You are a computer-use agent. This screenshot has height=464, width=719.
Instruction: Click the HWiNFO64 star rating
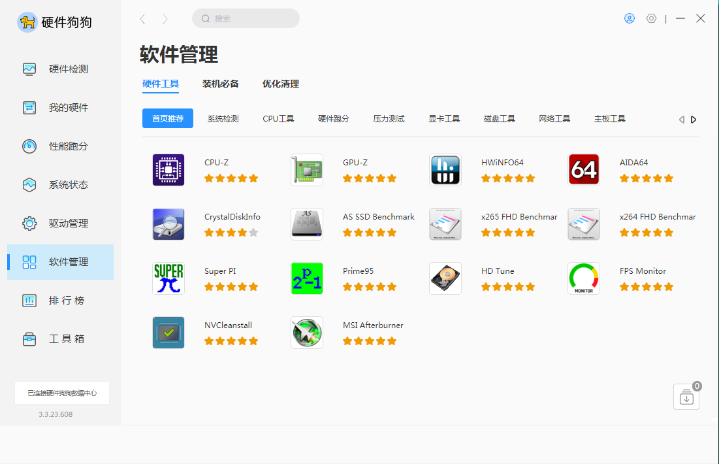[508, 178]
